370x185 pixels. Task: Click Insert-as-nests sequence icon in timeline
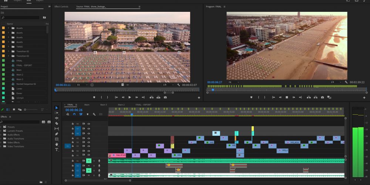click(x=68, y=114)
